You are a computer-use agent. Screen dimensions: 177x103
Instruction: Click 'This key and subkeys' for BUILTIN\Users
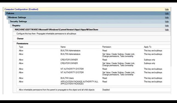[x=153, y=78]
